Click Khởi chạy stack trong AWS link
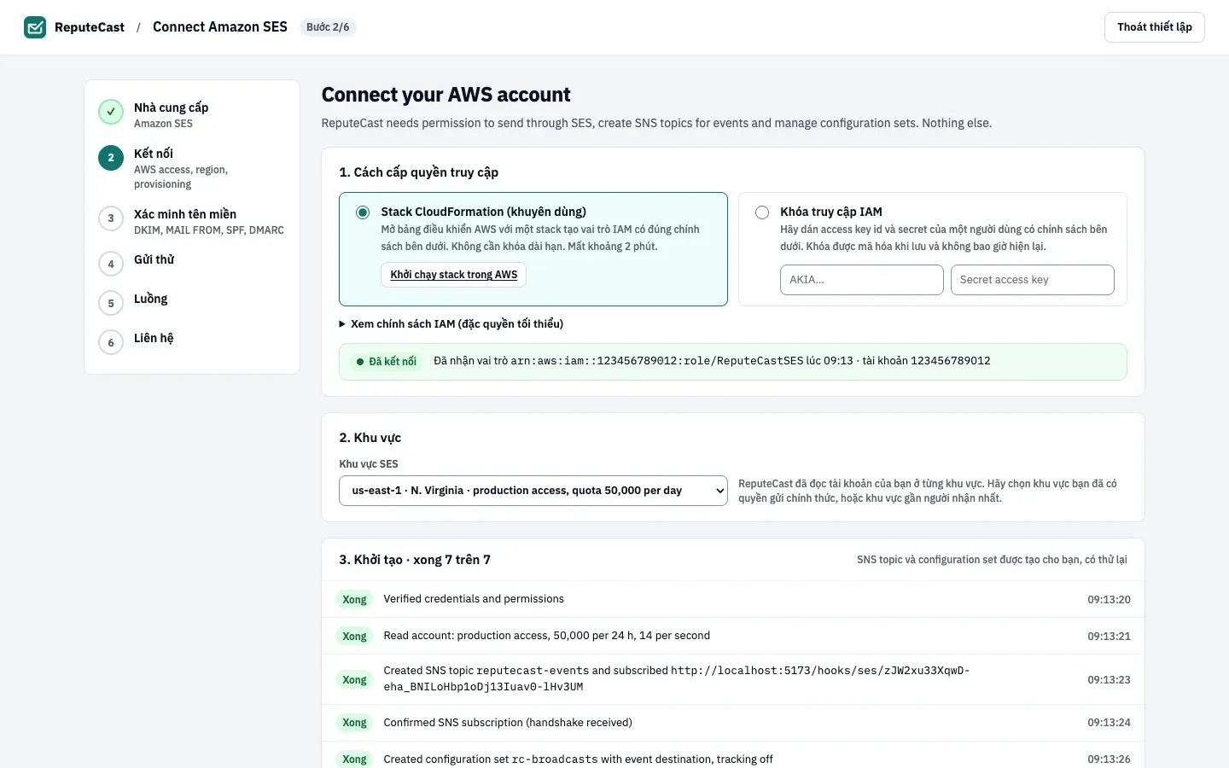Image resolution: width=1229 pixels, height=768 pixels. [x=454, y=275]
